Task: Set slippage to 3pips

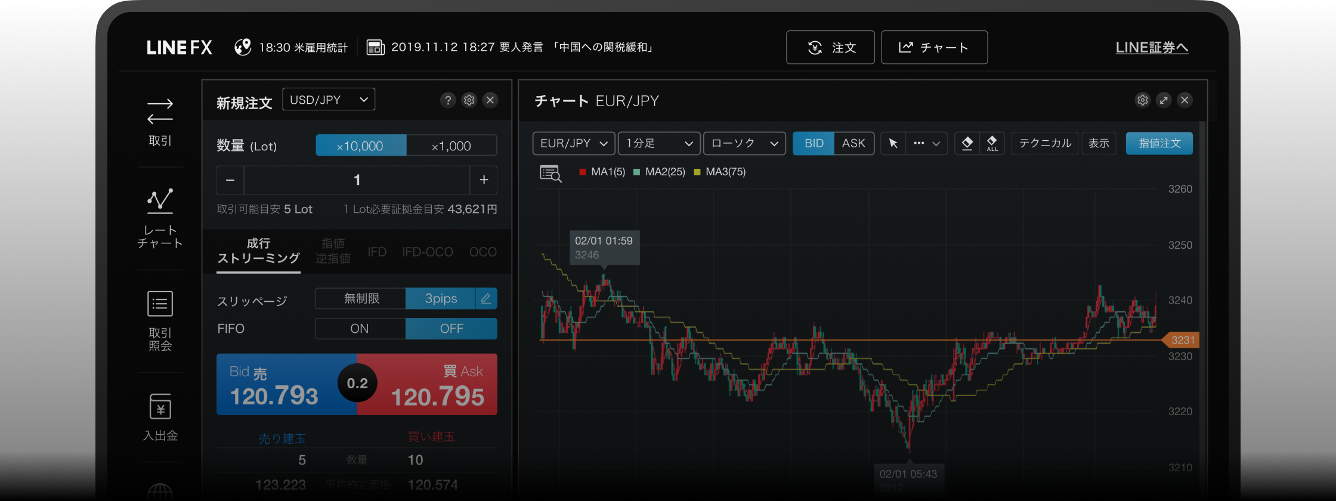Action: point(441,298)
